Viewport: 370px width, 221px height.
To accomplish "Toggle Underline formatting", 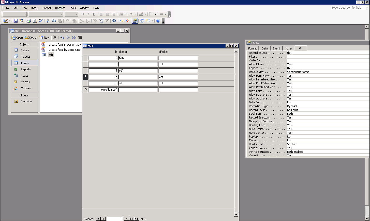I will click(94, 14).
